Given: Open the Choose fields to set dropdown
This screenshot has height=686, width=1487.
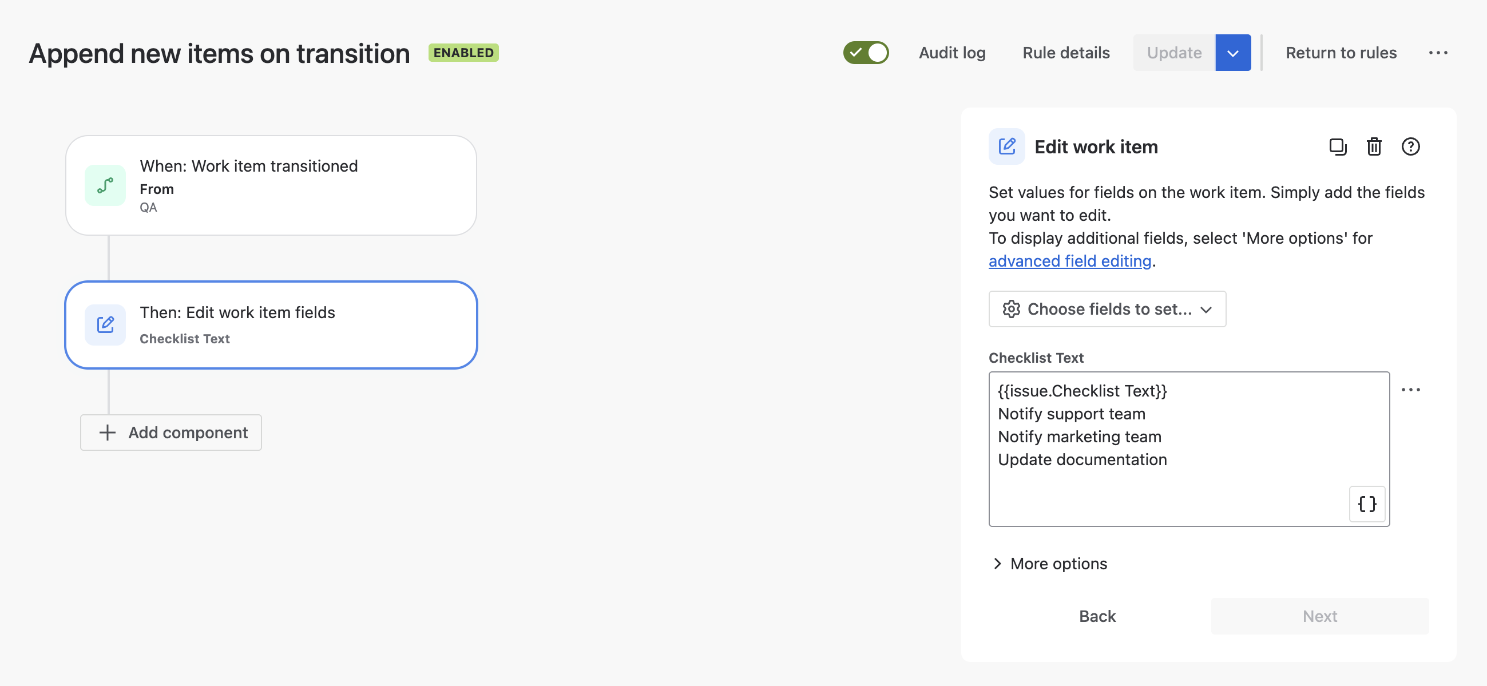Looking at the screenshot, I should pyautogui.click(x=1107, y=309).
